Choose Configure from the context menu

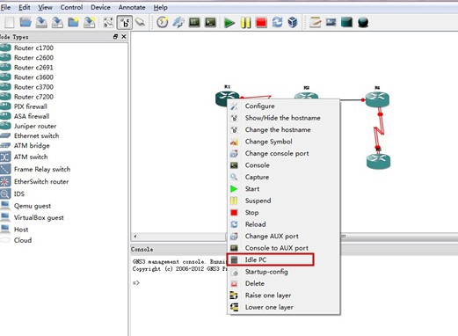tap(283, 106)
